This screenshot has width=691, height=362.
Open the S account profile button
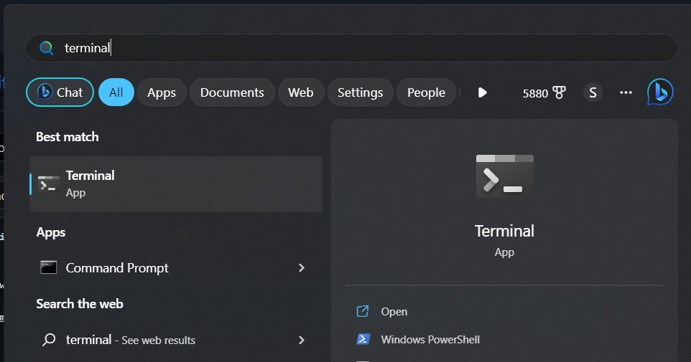click(593, 92)
